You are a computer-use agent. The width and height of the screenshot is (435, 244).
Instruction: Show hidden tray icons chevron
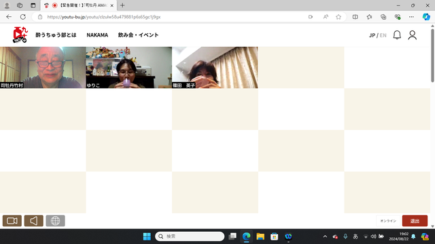click(325, 237)
